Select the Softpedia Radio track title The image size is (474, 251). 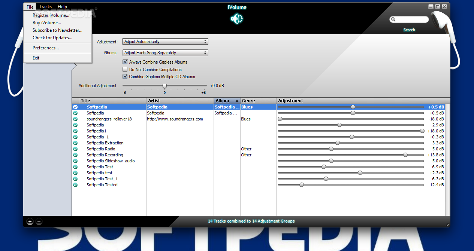(x=101, y=149)
